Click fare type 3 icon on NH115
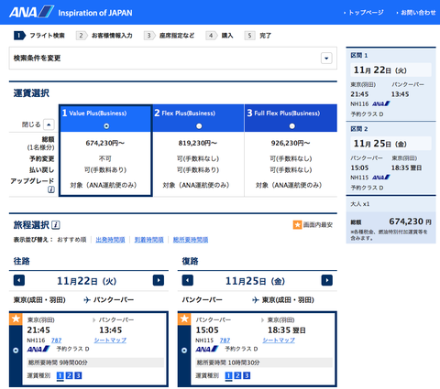 coord(247,375)
